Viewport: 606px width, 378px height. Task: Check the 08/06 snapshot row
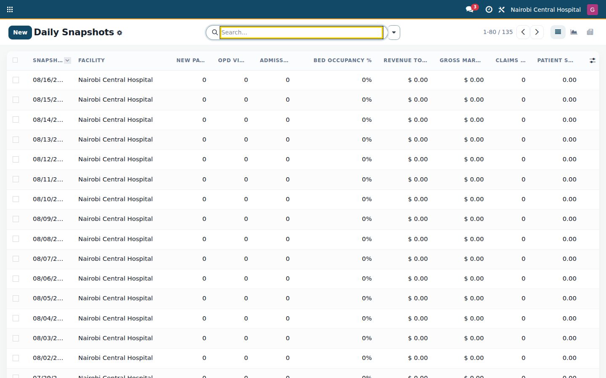pyautogui.click(x=16, y=278)
